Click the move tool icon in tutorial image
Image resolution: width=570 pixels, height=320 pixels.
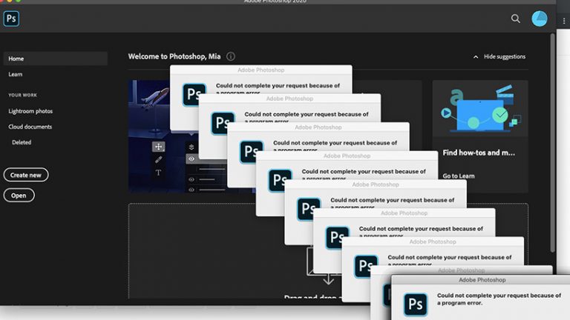tap(159, 147)
